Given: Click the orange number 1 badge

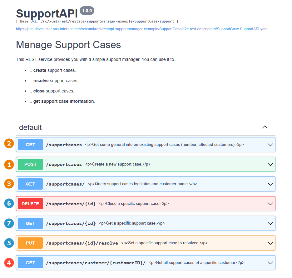Looking at the screenshot, I should [9, 164].
